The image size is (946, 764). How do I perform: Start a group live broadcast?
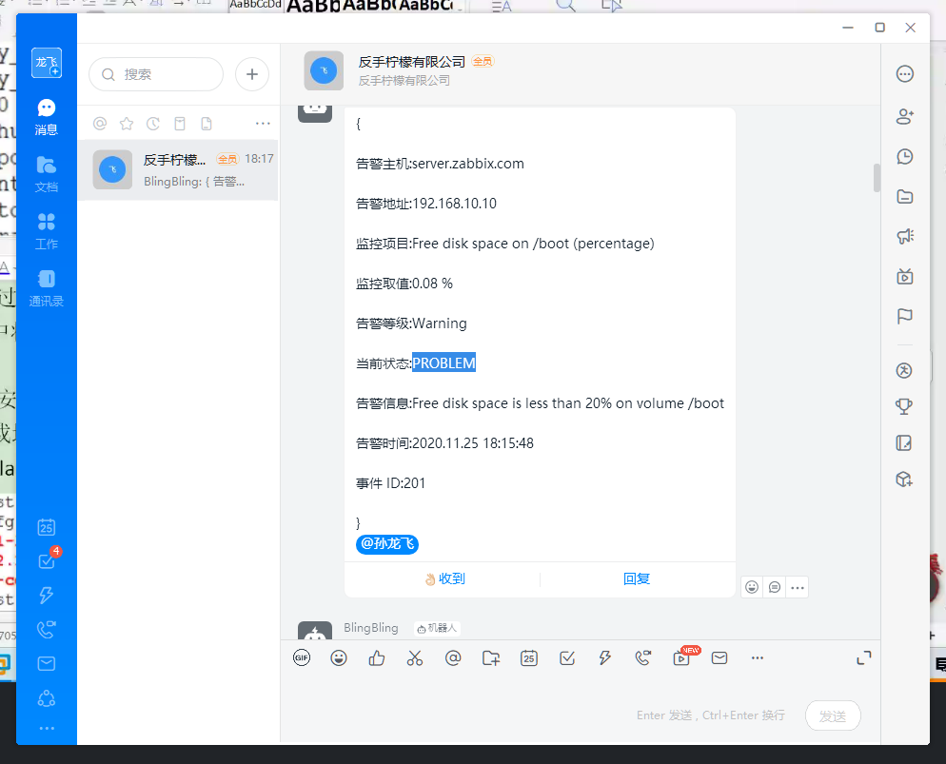click(x=905, y=277)
